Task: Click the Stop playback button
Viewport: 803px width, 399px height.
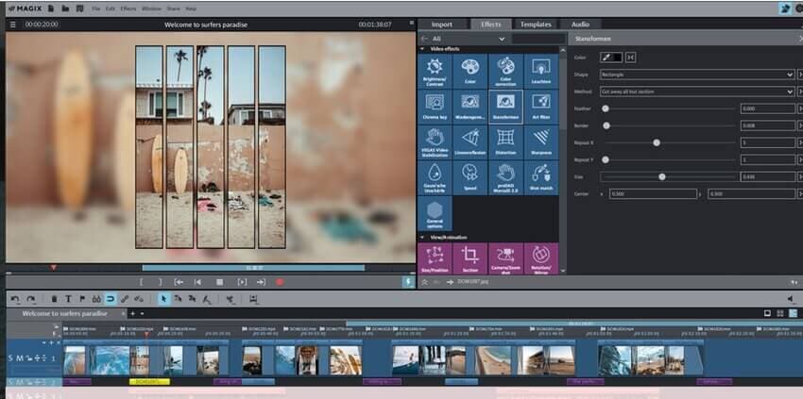Action: pyautogui.click(x=220, y=282)
